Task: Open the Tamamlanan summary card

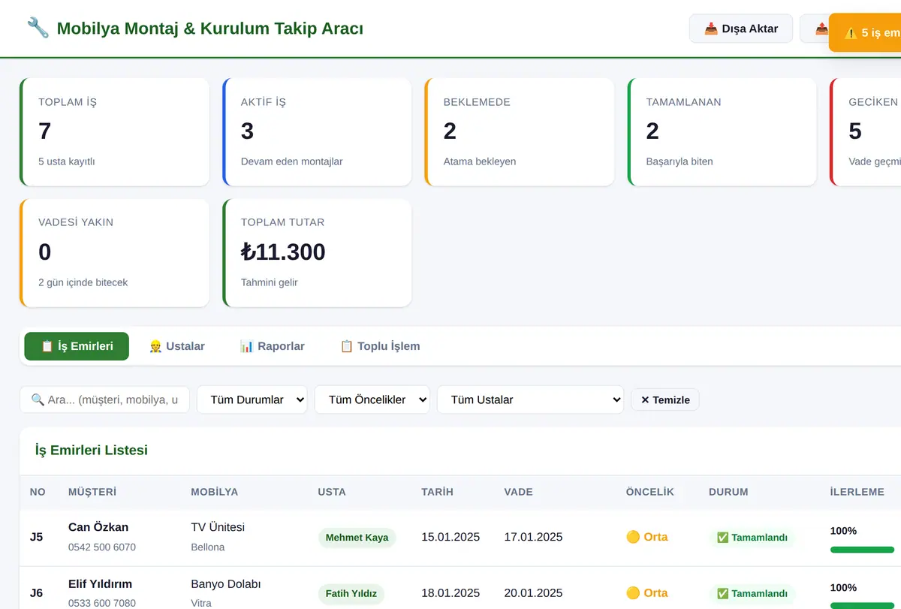Action: (722, 132)
